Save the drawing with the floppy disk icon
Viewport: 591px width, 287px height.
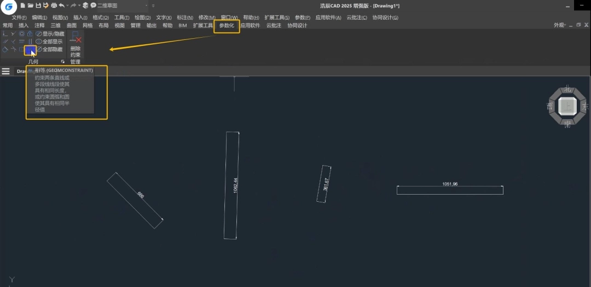click(38, 5)
